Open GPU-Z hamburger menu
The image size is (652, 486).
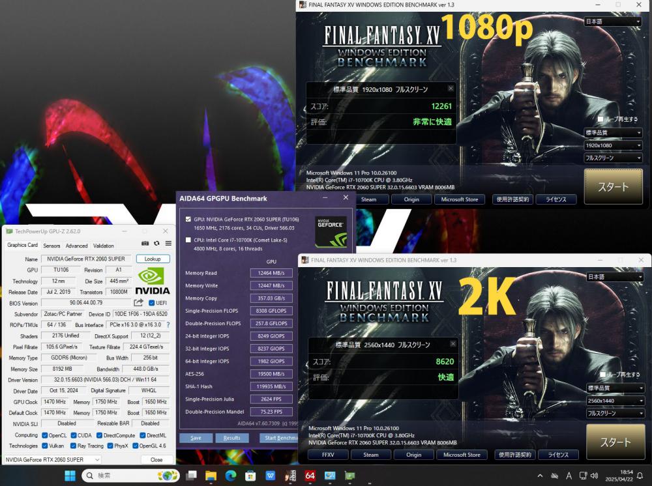click(x=168, y=244)
